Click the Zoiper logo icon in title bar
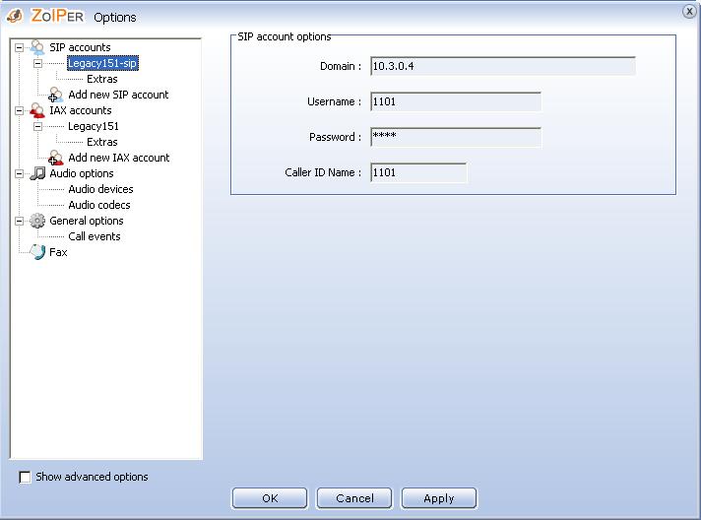701x520 pixels. tap(15, 16)
